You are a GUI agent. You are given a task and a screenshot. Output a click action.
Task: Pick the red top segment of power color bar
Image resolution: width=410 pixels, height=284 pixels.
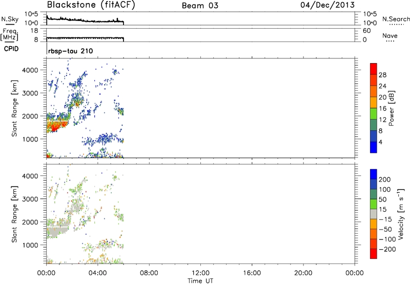click(374, 69)
